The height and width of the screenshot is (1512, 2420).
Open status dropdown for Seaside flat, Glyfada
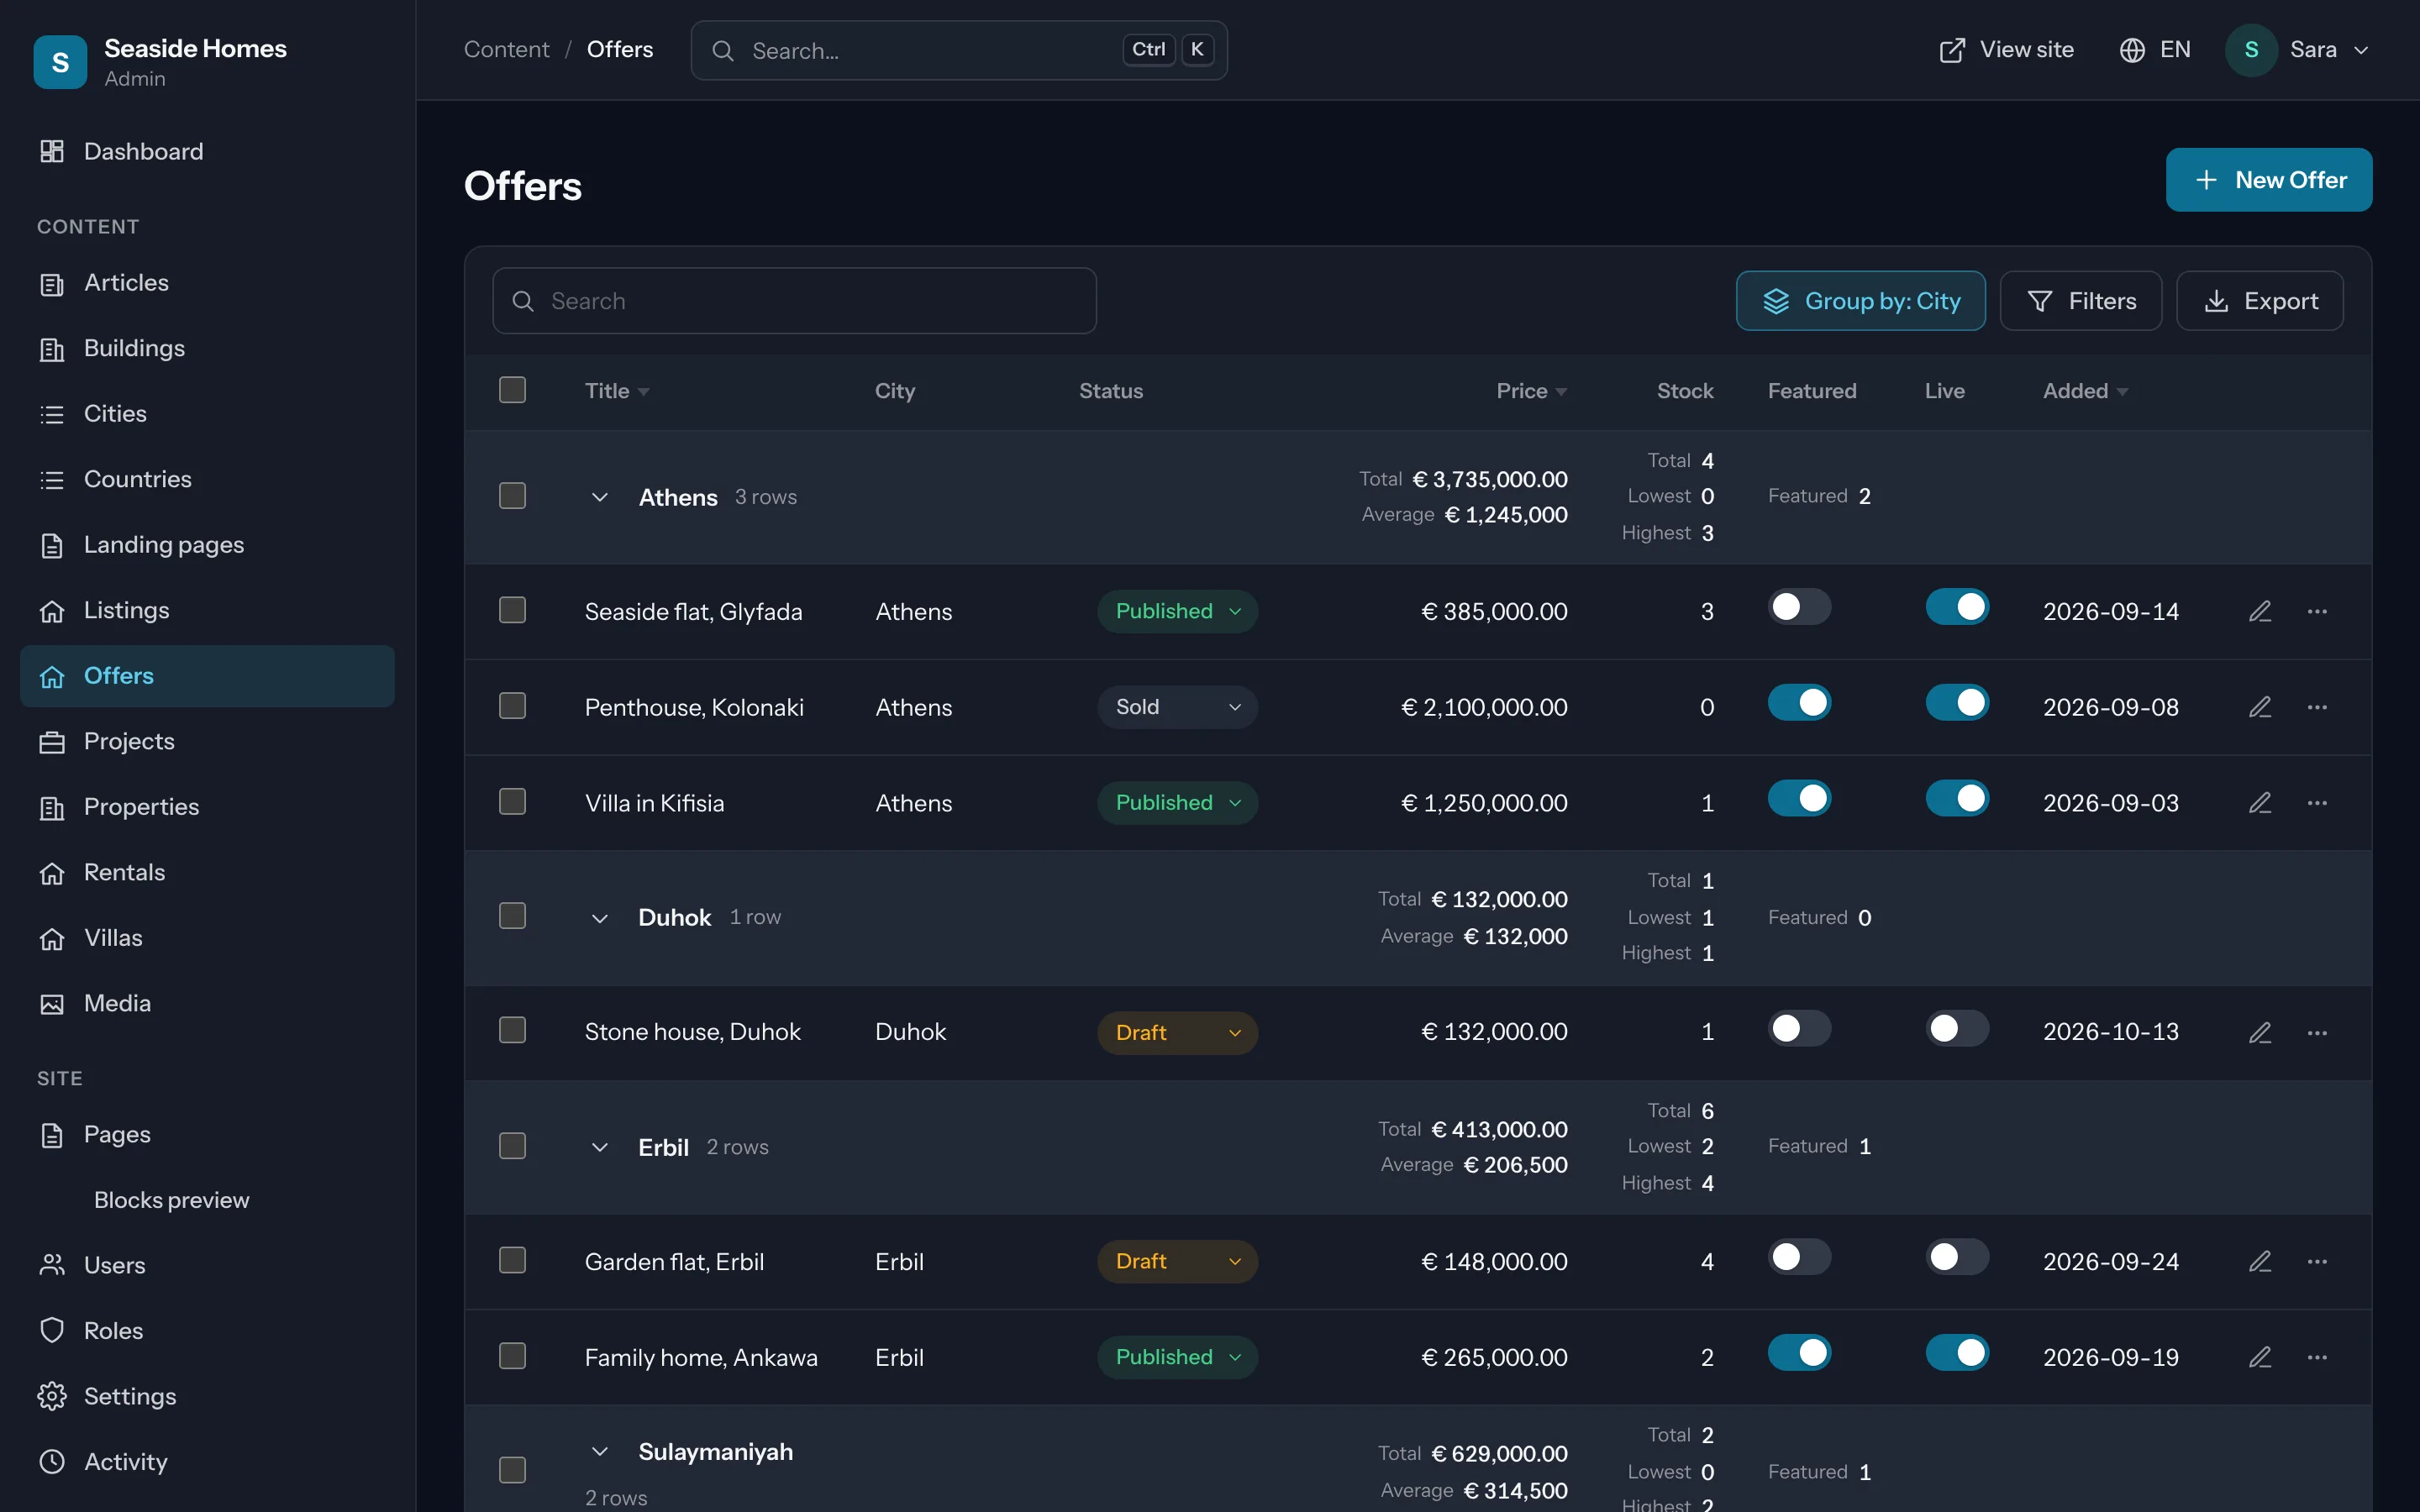coord(1177,611)
